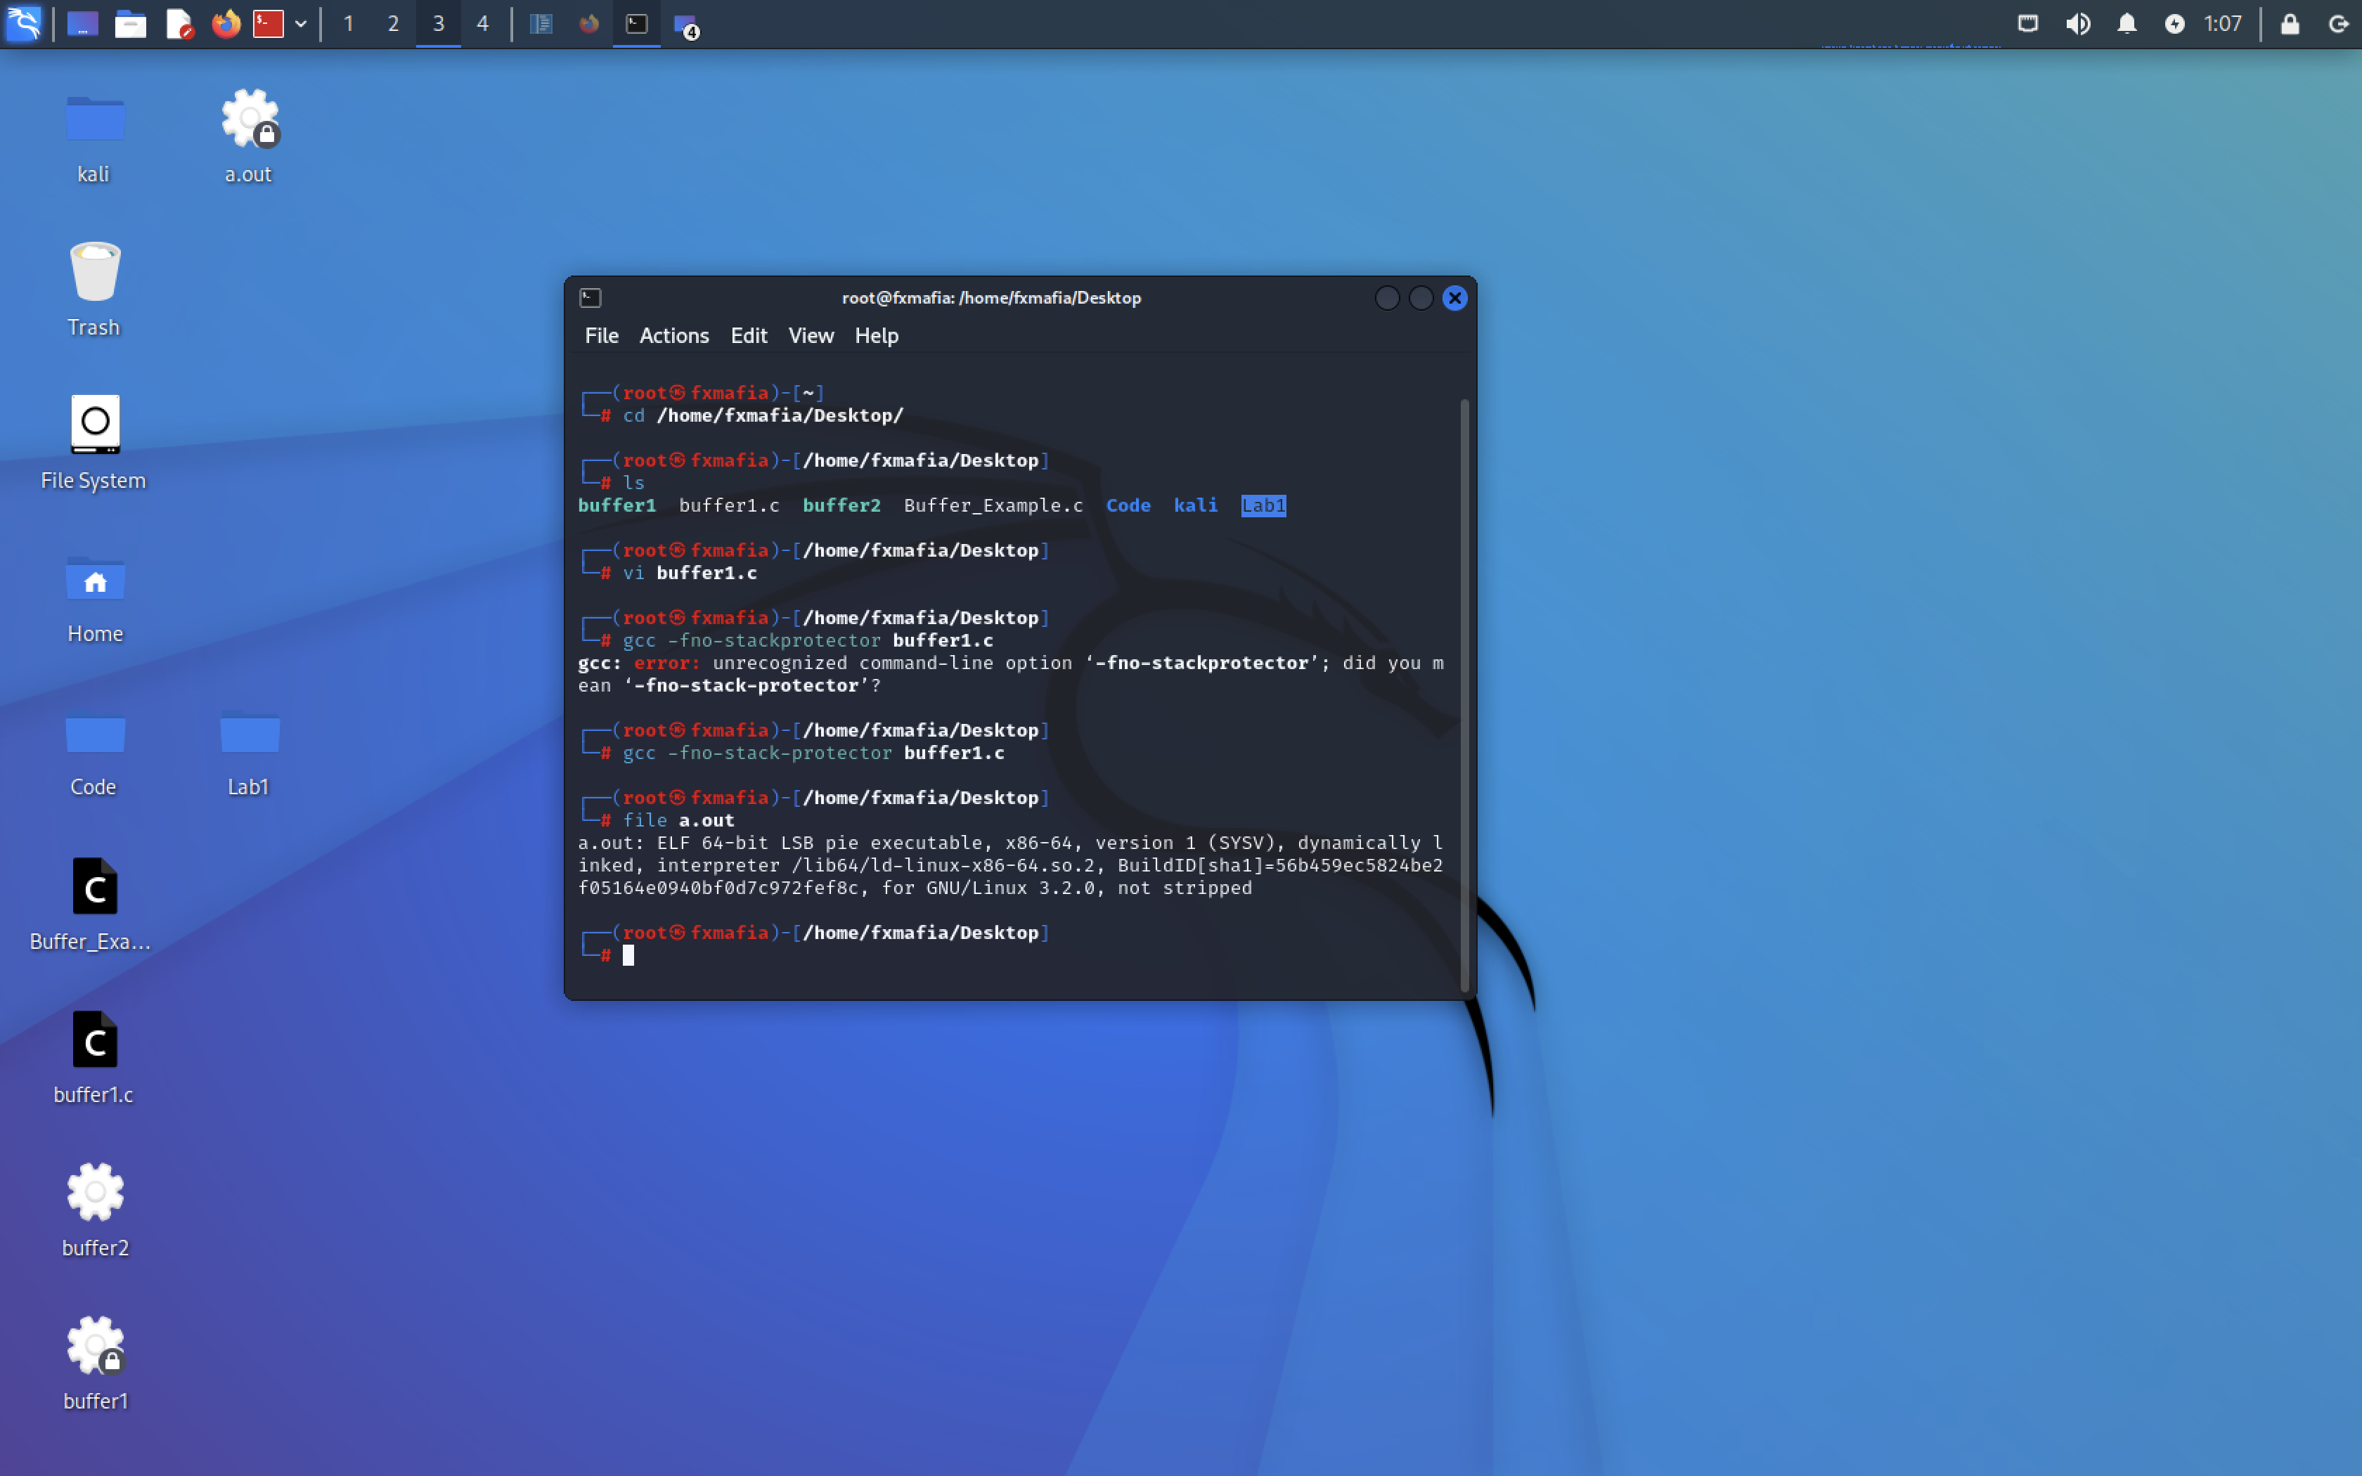Click the 'file a.out' command line

click(678, 821)
